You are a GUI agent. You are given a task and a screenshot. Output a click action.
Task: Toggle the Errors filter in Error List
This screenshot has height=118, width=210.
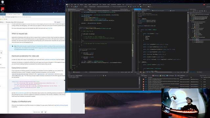tap(156, 76)
